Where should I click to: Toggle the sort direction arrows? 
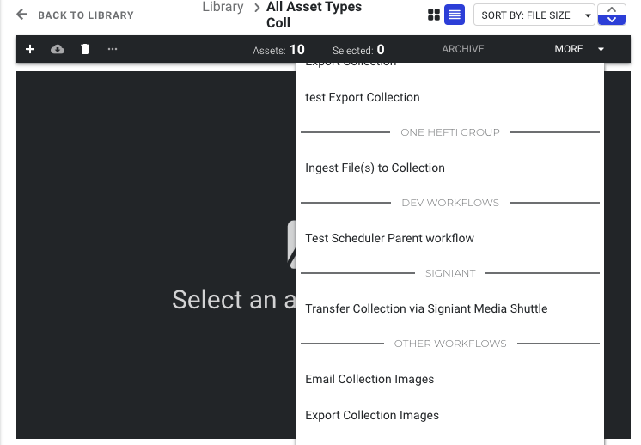611,15
